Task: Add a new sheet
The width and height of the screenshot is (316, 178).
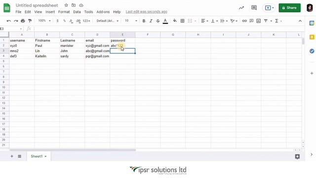Action: click(12, 156)
